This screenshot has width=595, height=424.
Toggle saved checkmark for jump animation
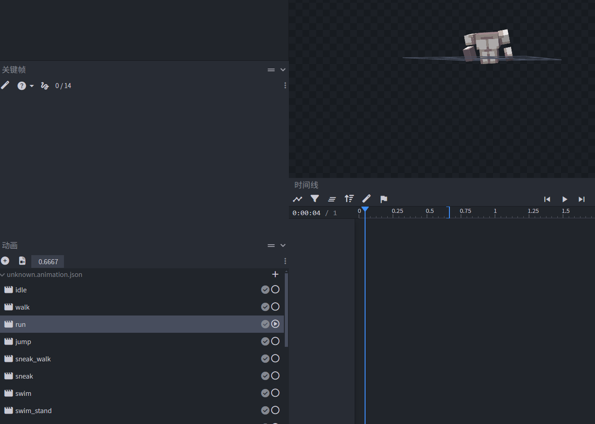click(265, 341)
